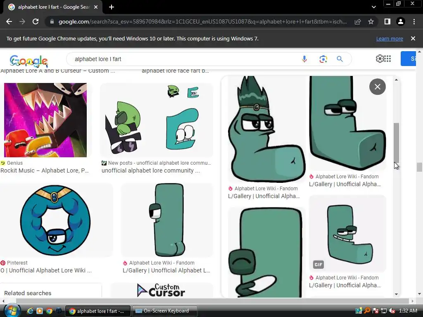Close the alphabet lore Google Search tab

[96, 7]
